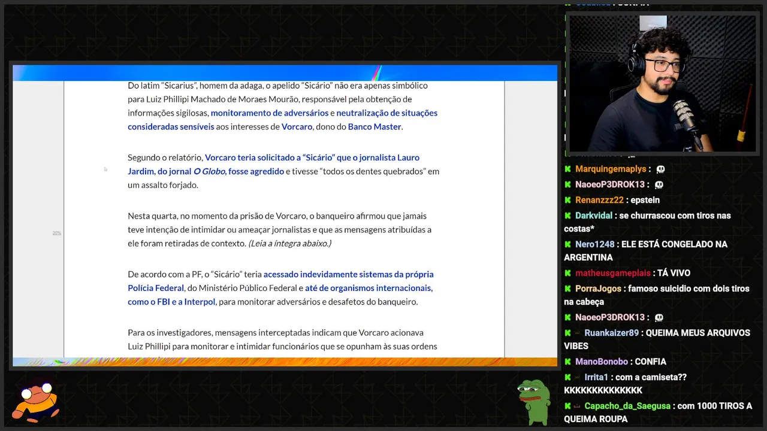
Task: Click 'ELE ESTÁ CONGELADO NA ARGENTINA' message
Action: pos(646,251)
